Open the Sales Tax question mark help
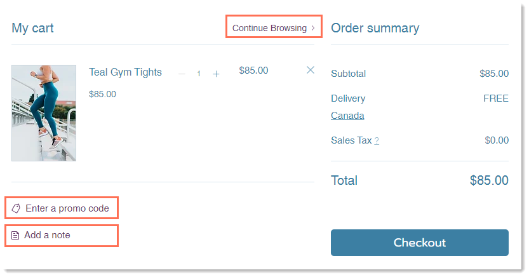This screenshot has height=277, width=529. [377, 140]
